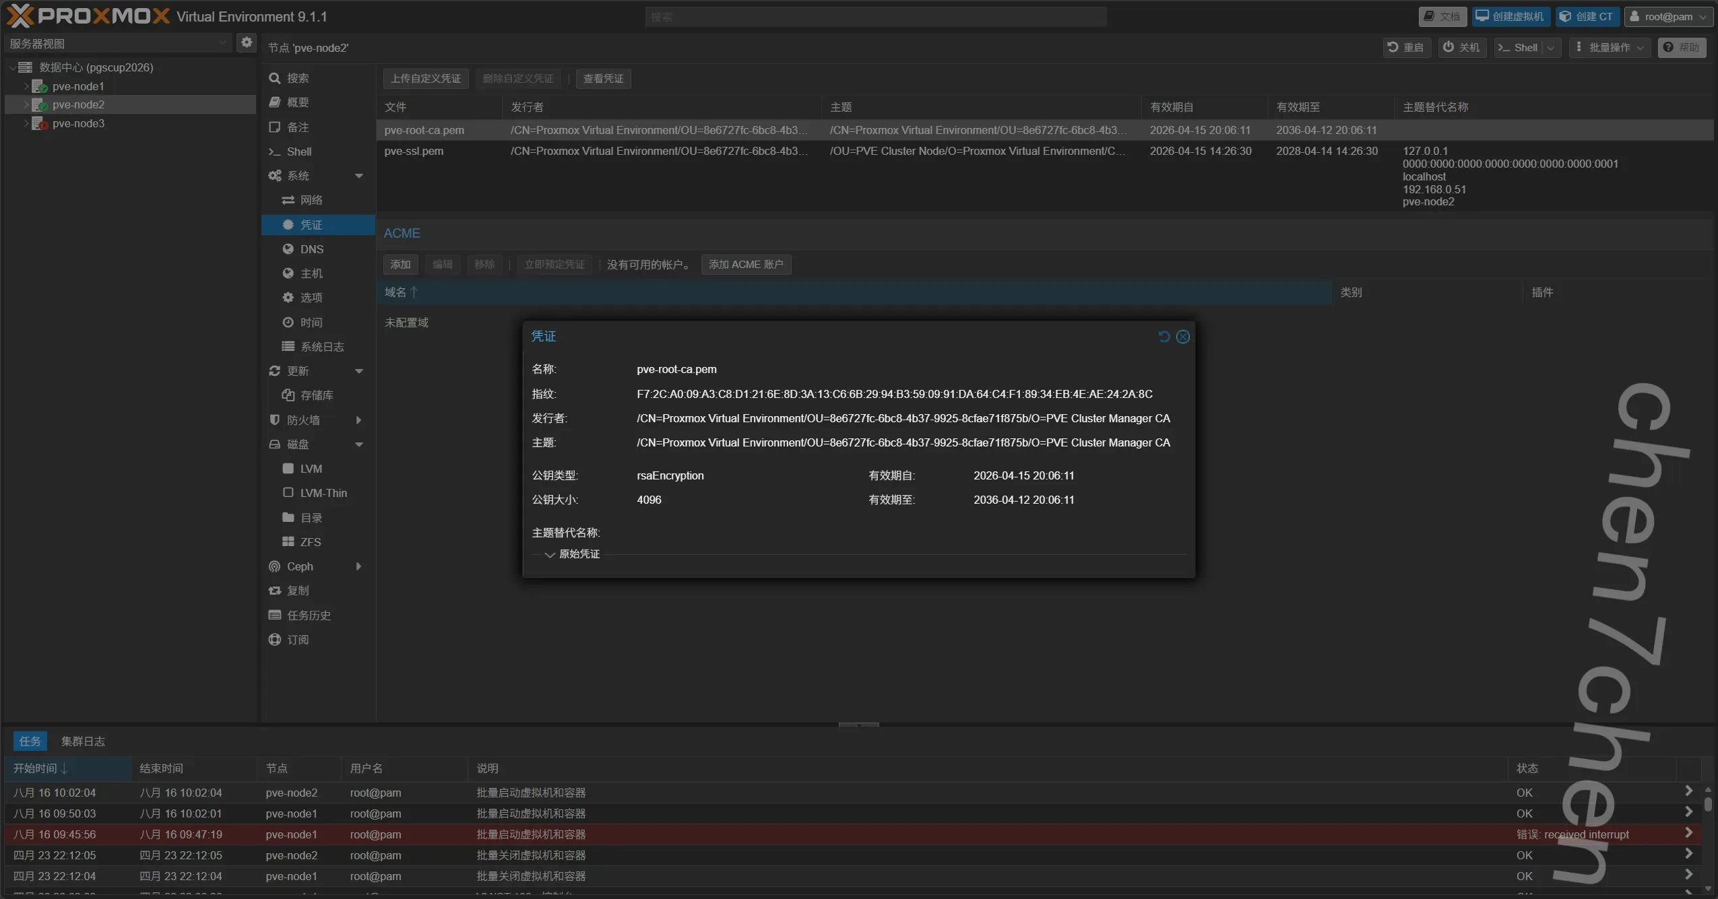
Task: Open details arrow for 八月 16 10:02:04 task
Action: tap(1688, 791)
